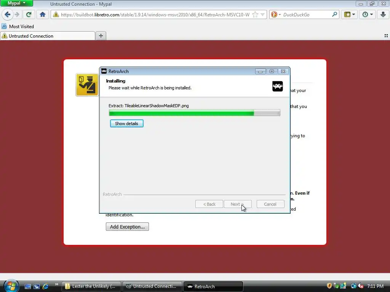This screenshot has width=390, height=292.
Task: Switch to Untrusted Connection taskbar item
Action: coord(152,286)
